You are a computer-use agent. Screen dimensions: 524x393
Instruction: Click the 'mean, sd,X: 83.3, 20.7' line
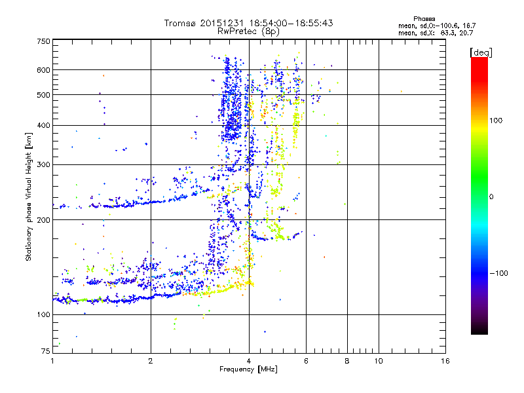point(436,33)
